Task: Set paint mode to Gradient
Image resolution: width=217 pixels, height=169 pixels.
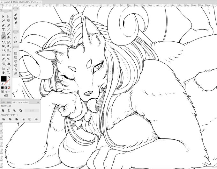Action: pyautogui.click(x=6, y=88)
